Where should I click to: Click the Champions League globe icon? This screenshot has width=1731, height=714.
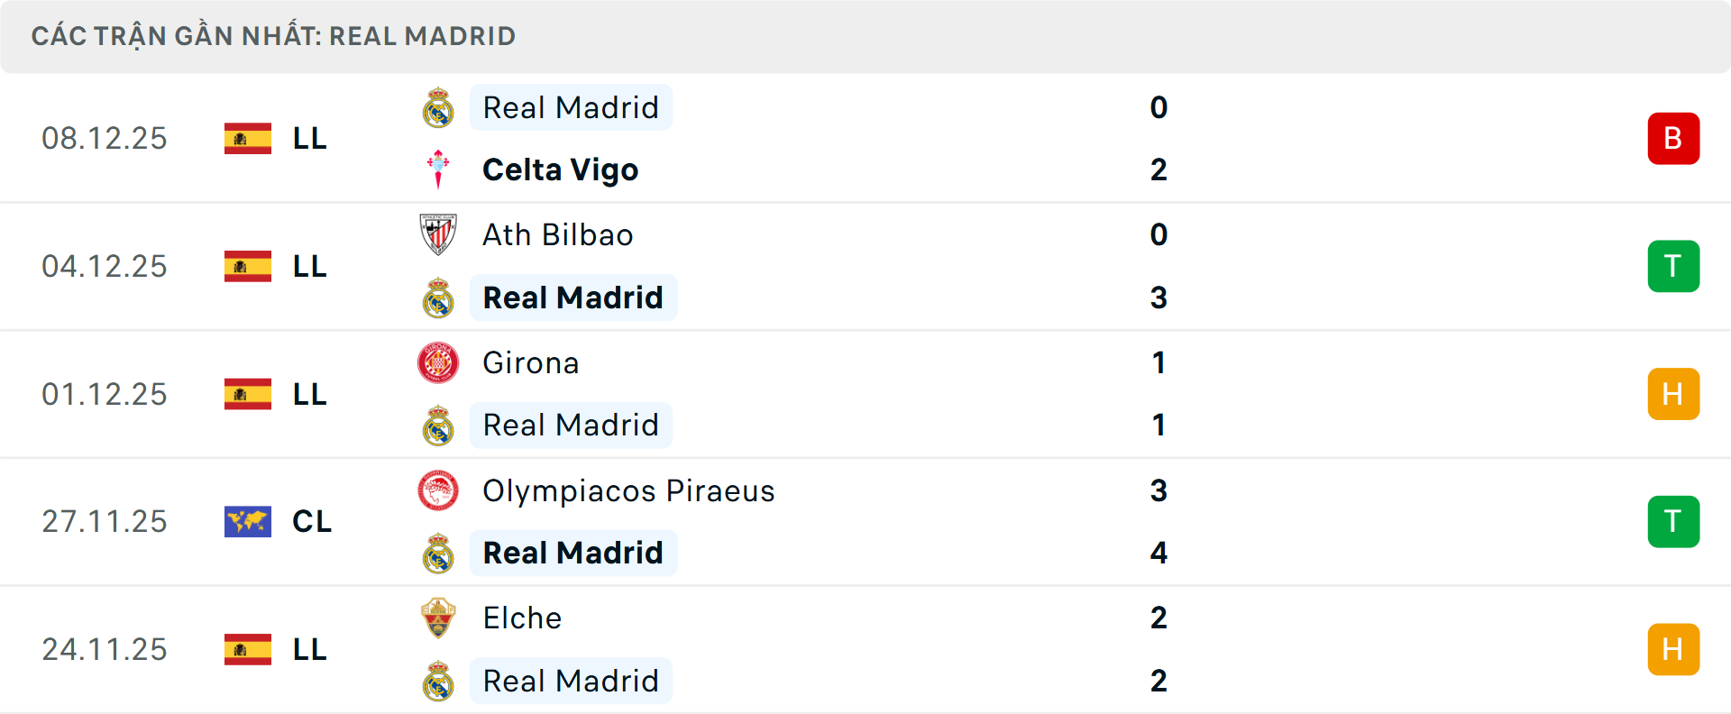[x=248, y=521]
